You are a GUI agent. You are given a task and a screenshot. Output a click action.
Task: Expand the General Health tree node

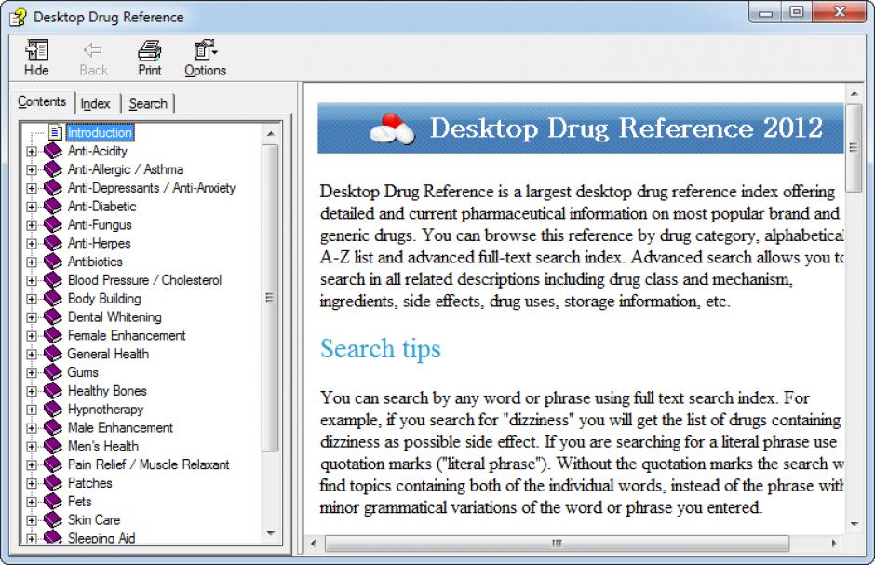pos(32,354)
